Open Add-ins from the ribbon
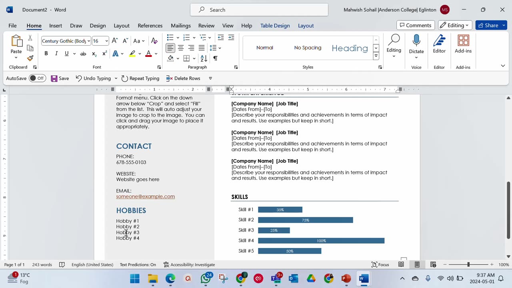The image size is (512, 288). click(463, 45)
